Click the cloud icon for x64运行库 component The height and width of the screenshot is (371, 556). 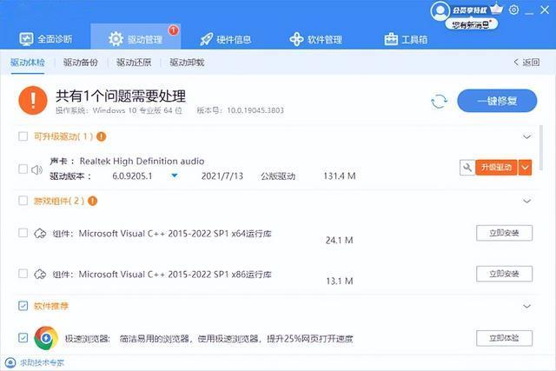point(40,234)
